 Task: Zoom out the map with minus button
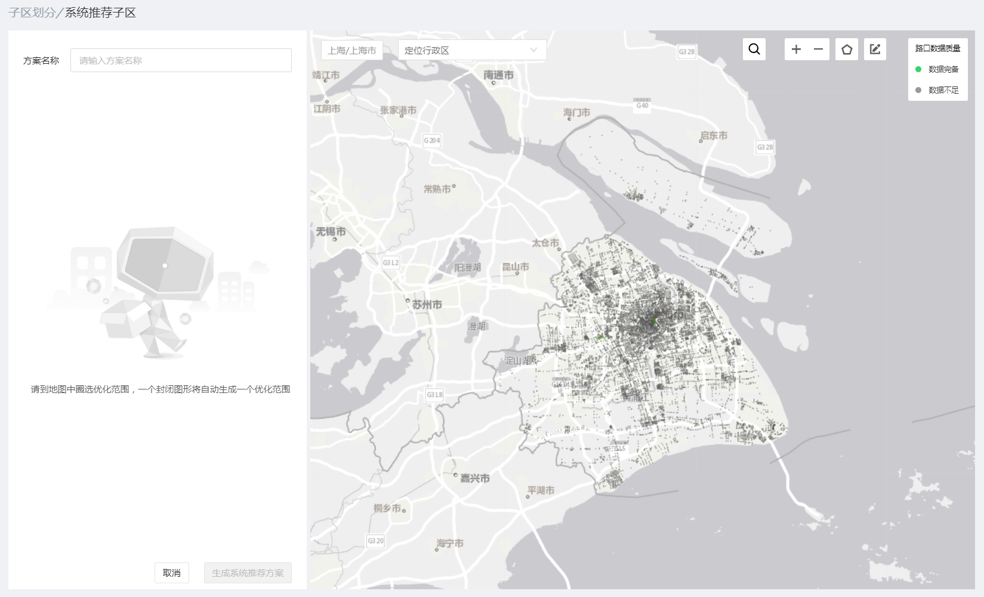point(818,49)
